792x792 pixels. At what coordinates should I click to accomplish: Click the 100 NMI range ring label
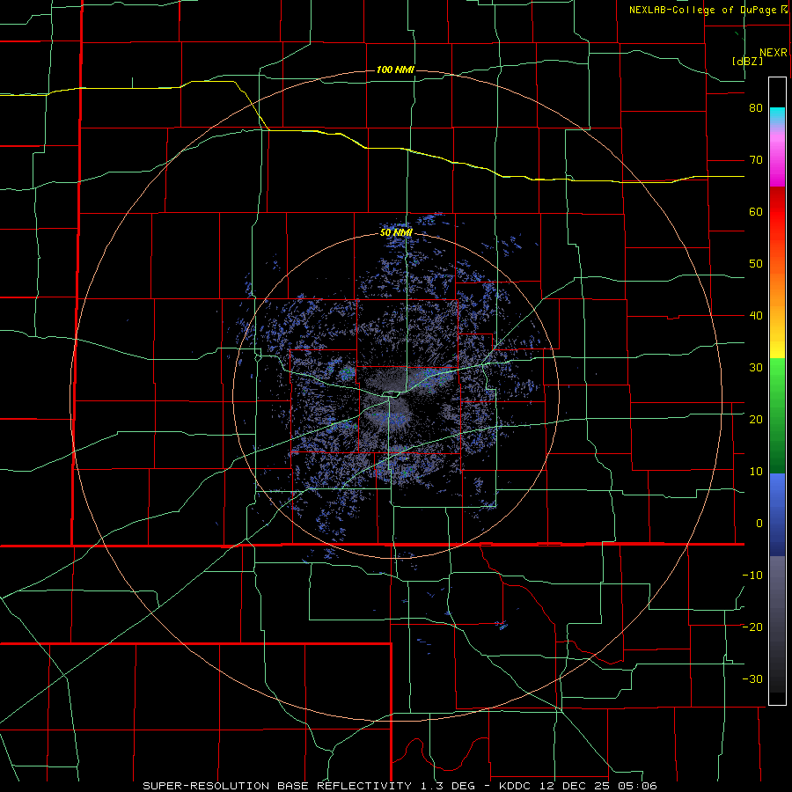click(395, 70)
